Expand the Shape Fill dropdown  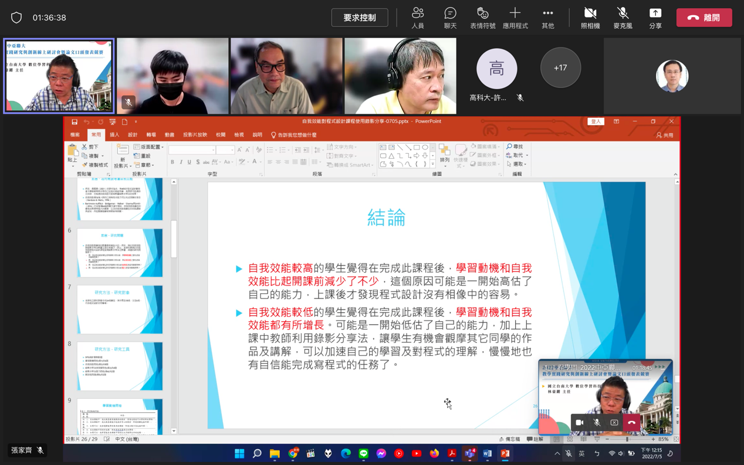[486, 147]
